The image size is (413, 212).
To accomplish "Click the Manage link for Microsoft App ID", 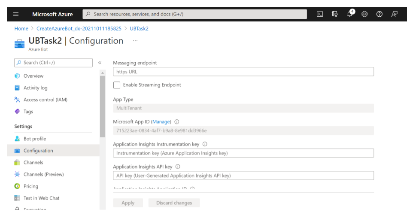I will [161, 122].
